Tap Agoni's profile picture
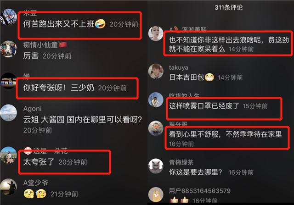 (8, 113)
